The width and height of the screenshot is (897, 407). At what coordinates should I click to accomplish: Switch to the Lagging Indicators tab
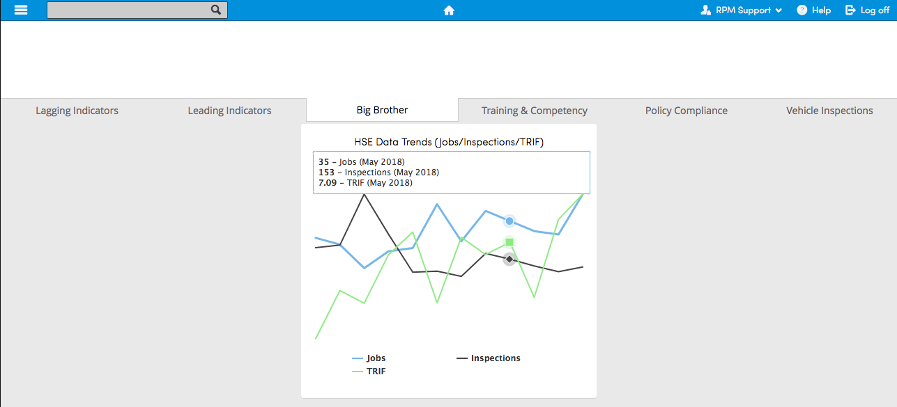77,110
